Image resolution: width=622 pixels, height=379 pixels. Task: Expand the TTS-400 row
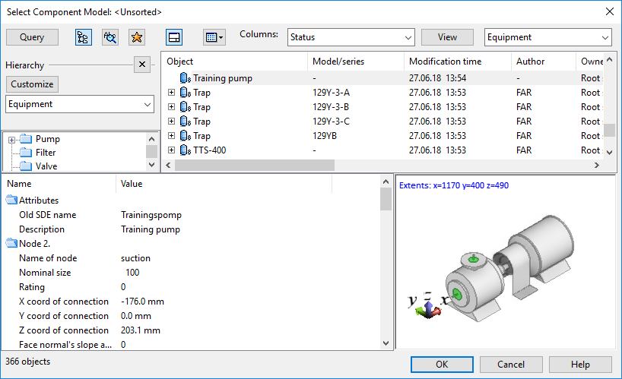point(171,150)
